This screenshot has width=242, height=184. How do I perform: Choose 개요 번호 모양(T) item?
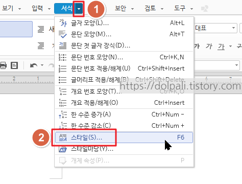point(124,91)
